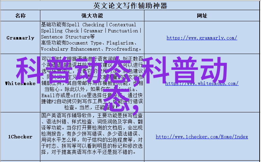Select the 1Checker name cell

pos(20,136)
